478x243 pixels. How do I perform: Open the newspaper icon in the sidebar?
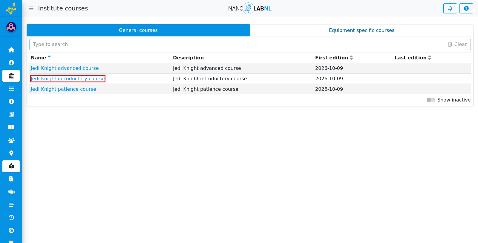[x=11, y=114]
